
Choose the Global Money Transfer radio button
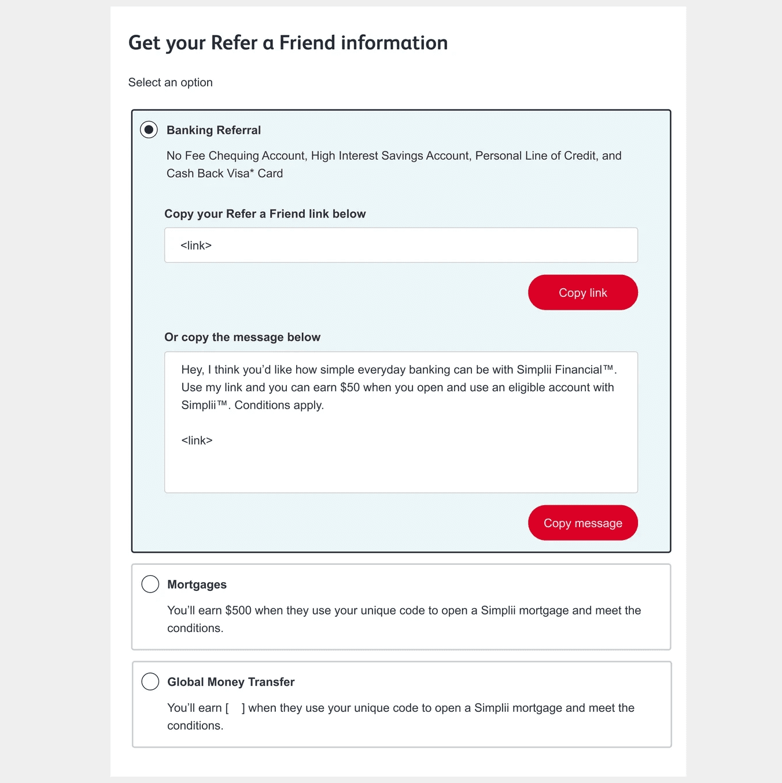(150, 681)
